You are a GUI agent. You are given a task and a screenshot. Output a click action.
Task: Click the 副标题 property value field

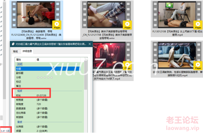pyautogui.click(x=60, y=73)
